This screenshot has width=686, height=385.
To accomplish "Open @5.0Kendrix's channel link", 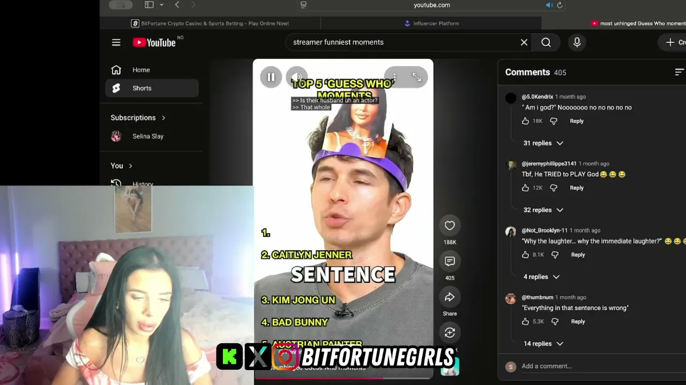I will click(537, 97).
